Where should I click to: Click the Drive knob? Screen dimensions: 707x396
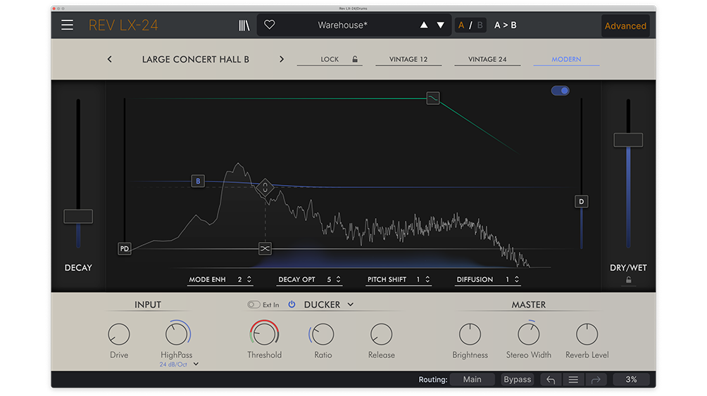click(x=119, y=334)
